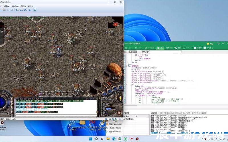Toggle the library sidebar icon in VMware toolbar
228x142 pixels.
point(17,10)
